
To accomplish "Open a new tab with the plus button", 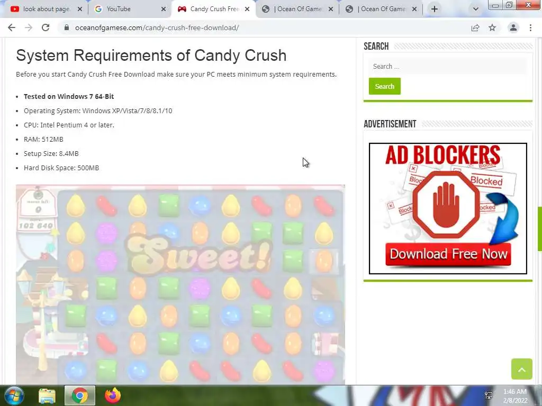I will click(x=435, y=9).
